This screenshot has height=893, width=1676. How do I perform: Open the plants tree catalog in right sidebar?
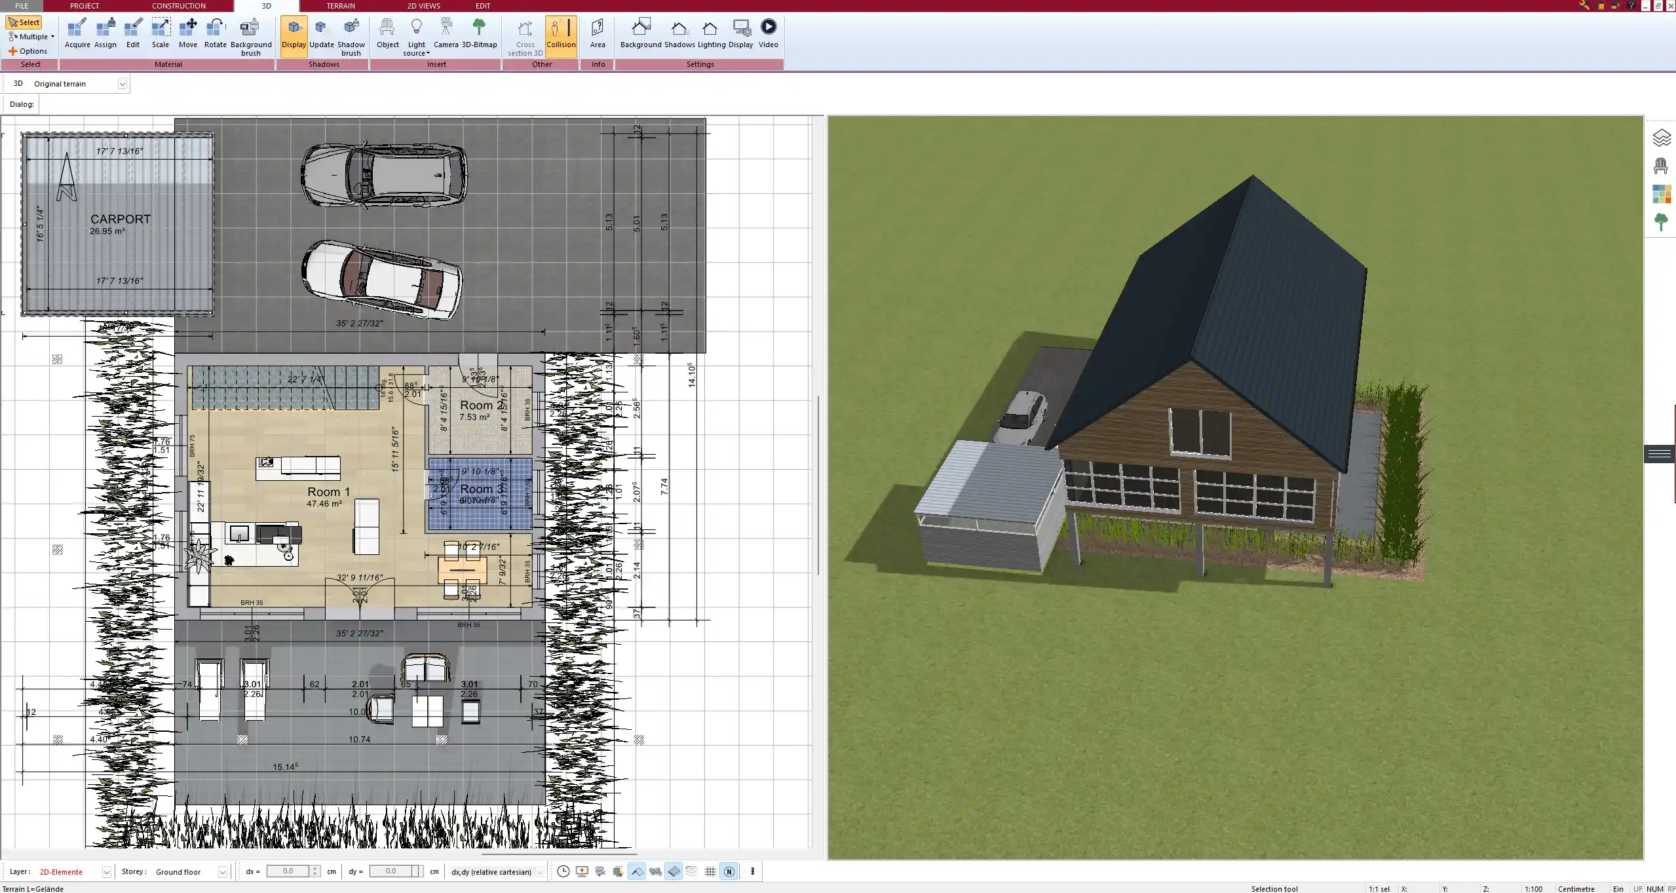(x=1661, y=222)
